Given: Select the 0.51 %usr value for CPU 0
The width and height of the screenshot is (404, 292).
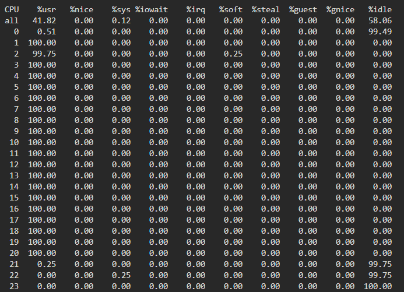Looking at the screenshot, I should (x=47, y=31).
